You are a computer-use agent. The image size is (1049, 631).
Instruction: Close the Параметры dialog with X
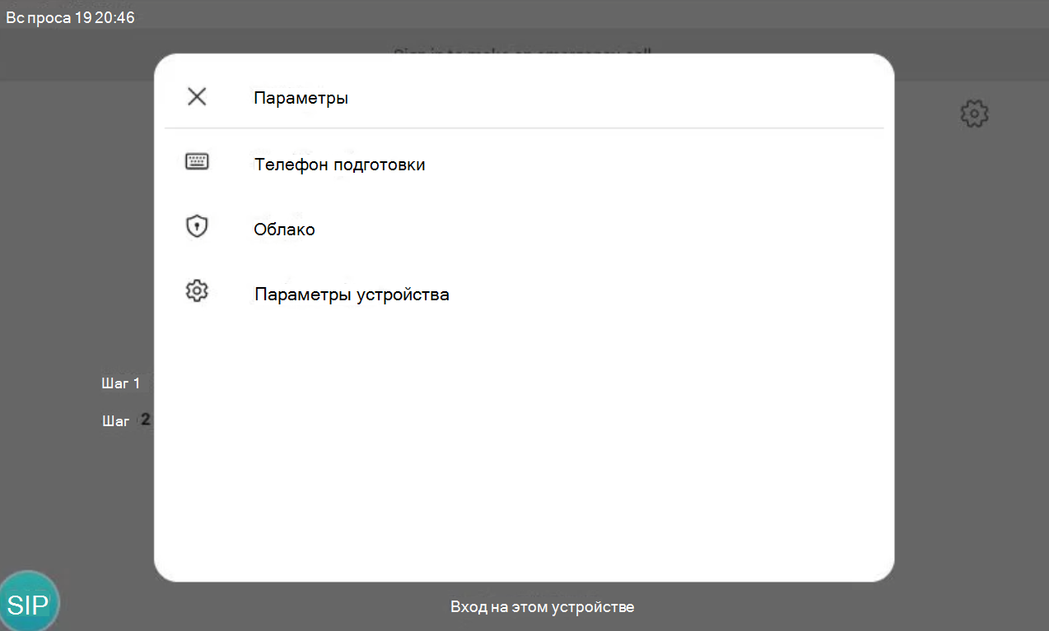pos(197,97)
